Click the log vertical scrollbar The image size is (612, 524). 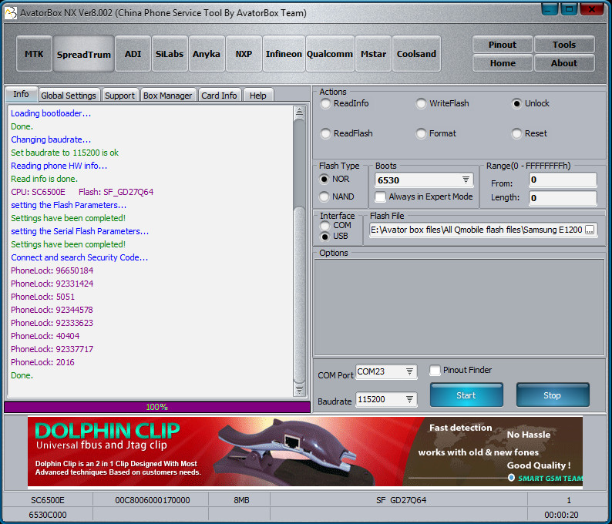click(x=299, y=251)
